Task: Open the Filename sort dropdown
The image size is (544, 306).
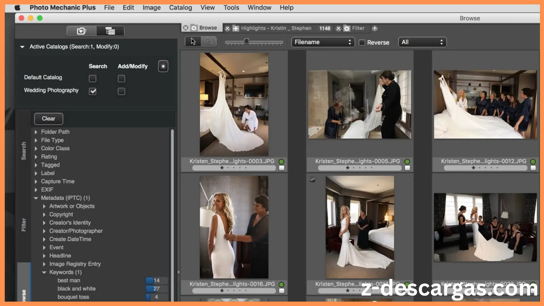Action: [323, 42]
